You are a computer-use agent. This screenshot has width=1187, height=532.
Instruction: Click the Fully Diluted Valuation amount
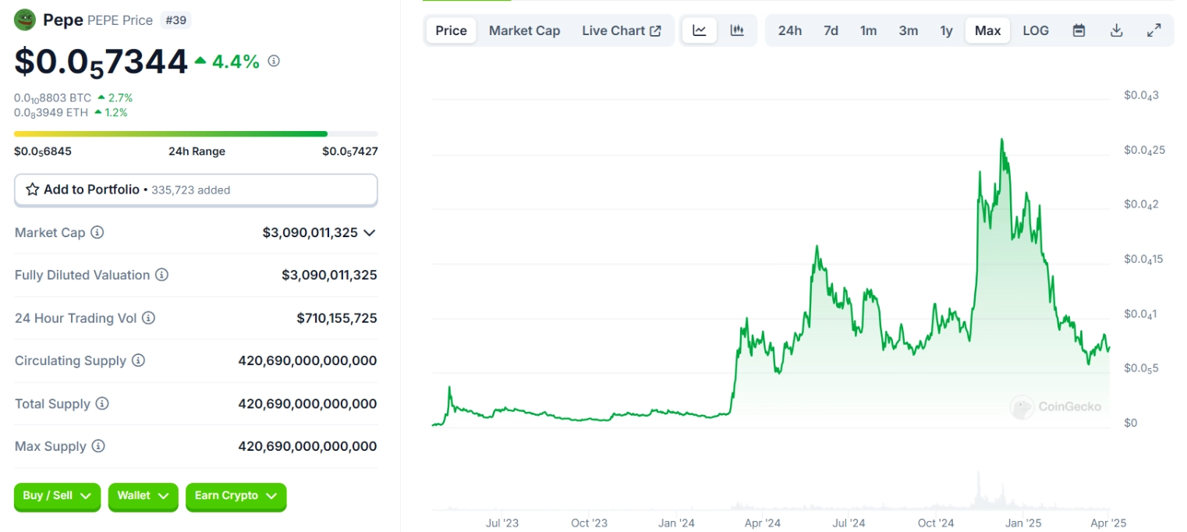click(x=329, y=275)
